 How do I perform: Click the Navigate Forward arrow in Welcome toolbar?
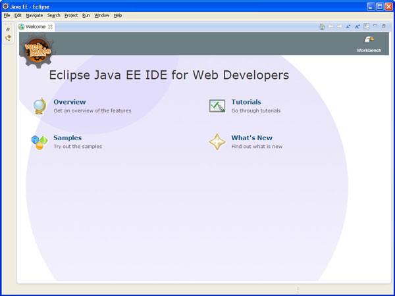click(340, 26)
